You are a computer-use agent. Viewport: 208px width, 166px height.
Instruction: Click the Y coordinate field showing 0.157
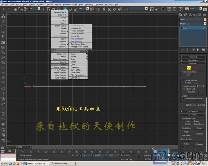tap(99, 155)
